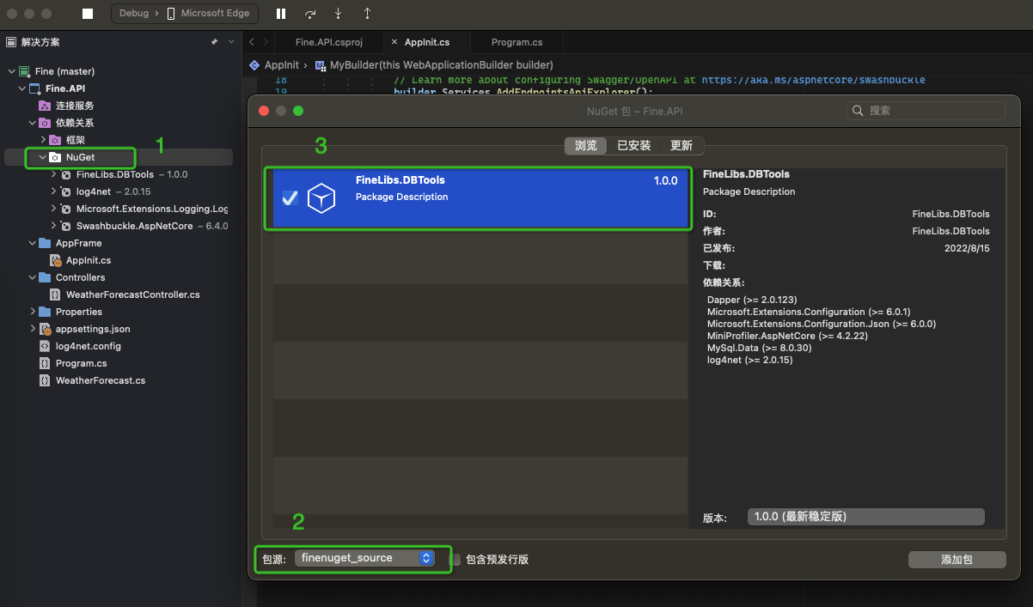
Task: Click the AppFrame folder icon
Action: click(x=45, y=243)
